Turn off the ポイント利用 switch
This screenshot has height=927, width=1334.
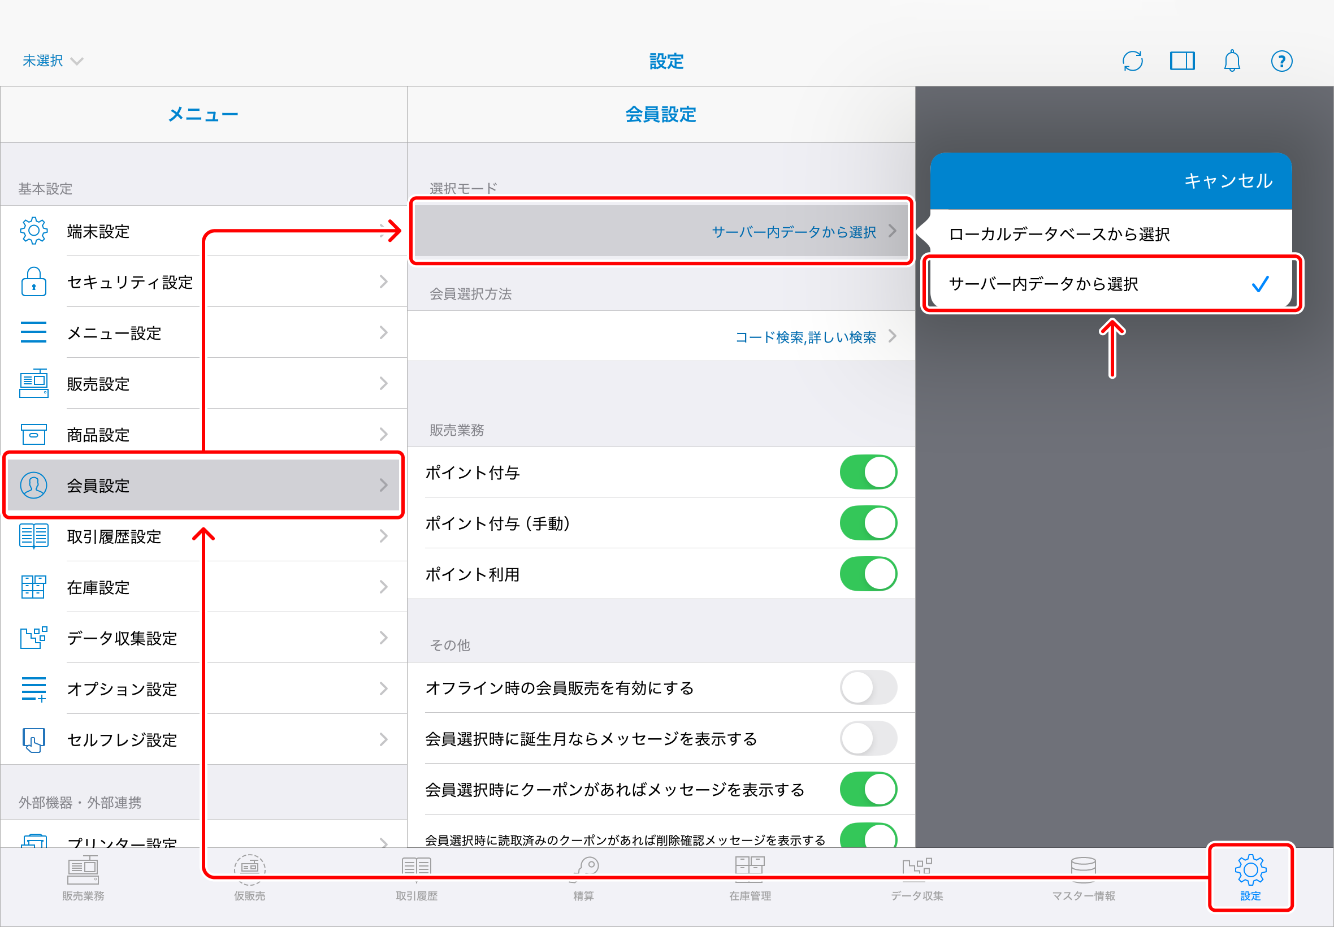coord(868,574)
